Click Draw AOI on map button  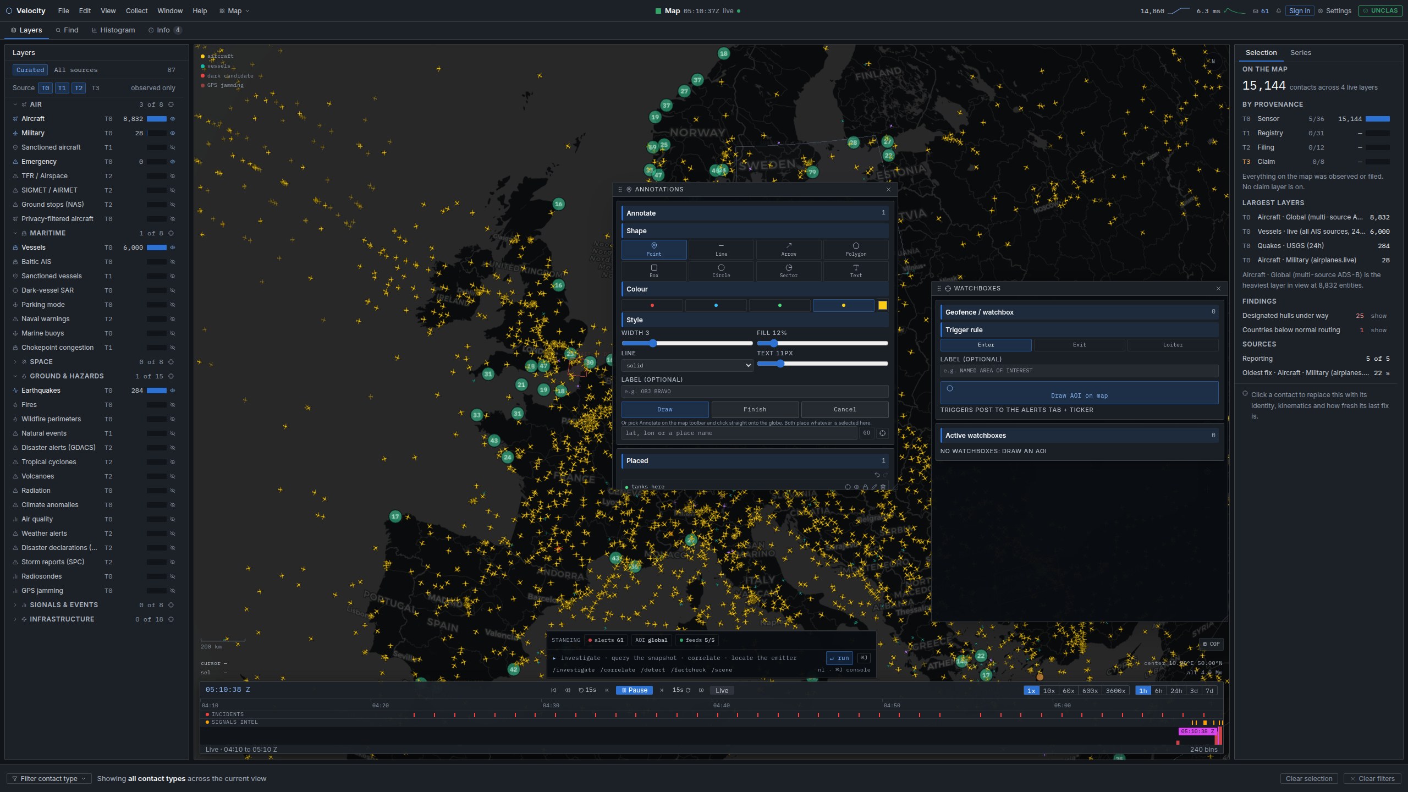[x=1079, y=393]
